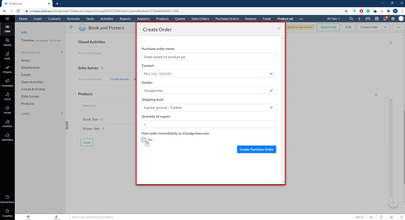Open the Deals tab
The width and height of the screenshot is (405, 220).
(x=90, y=19)
